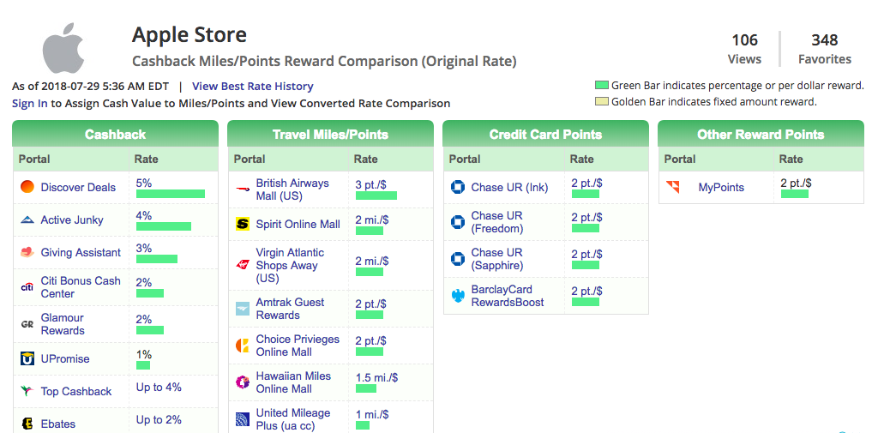
Task: Open the Discover Deals portal link
Action: (x=78, y=187)
